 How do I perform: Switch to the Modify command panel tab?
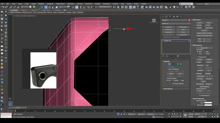[x=166, y=17]
